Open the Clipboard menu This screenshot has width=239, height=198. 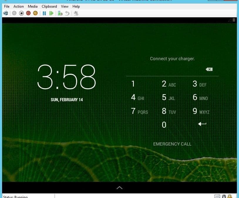click(49, 6)
